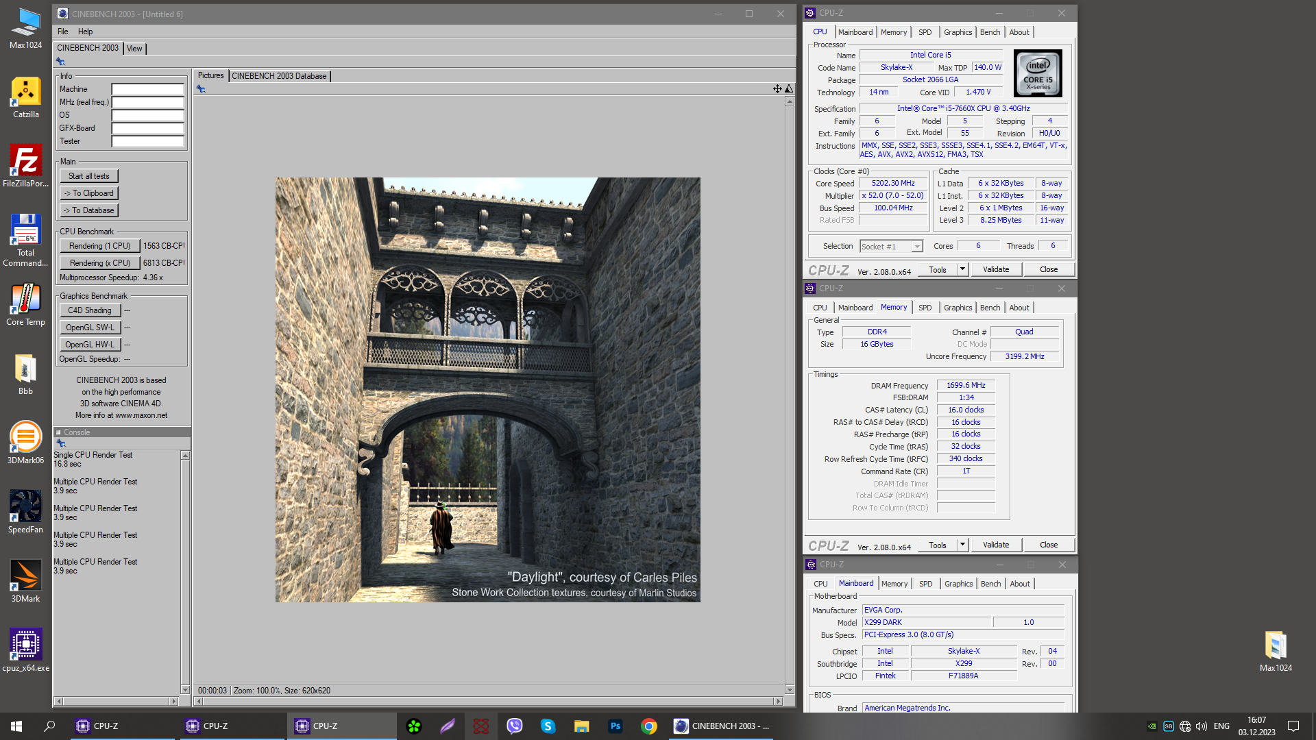Click the To Database button
Image resolution: width=1316 pixels, height=740 pixels.
89,210
